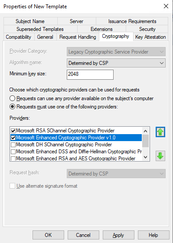The height and width of the screenshot is (243, 173).
Task: Select 'Requests must use one of the following providers'
Action: pos(12,107)
